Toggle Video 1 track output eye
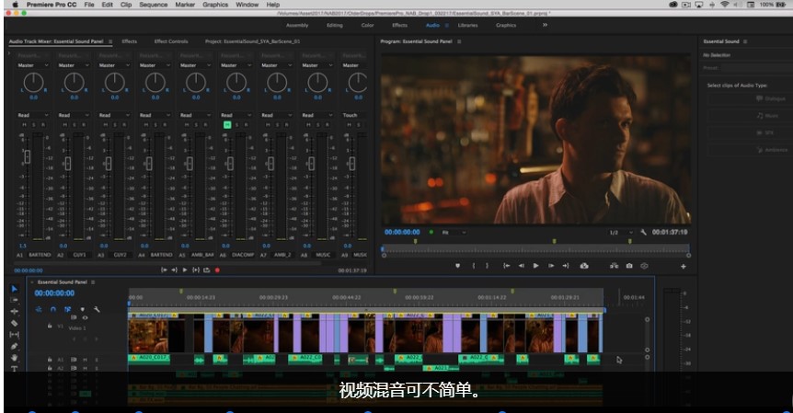Image resolution: width=793 pixels, height=413 pixels. (85, 318)
